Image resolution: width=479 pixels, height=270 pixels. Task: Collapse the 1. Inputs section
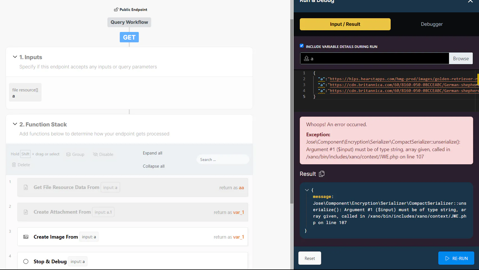(x=15, y=57)
